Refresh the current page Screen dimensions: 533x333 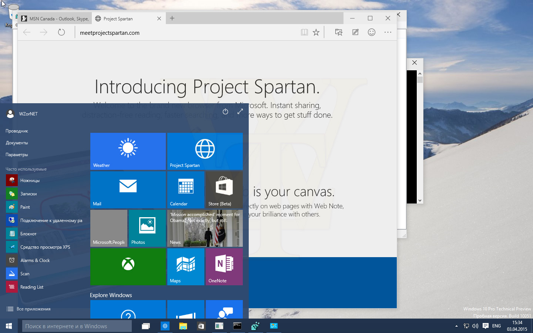click(x=61, y=33)
